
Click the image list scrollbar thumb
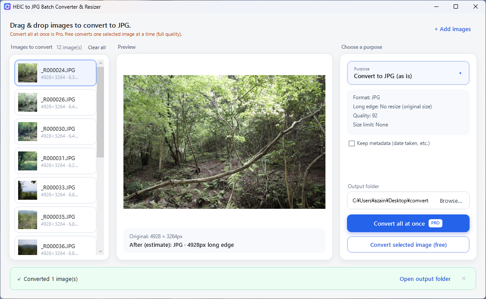click(101, 112)
